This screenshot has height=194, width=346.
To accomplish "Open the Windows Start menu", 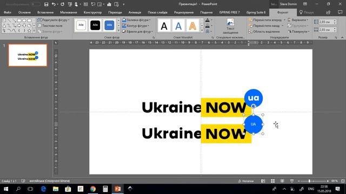I will (6, 189).
